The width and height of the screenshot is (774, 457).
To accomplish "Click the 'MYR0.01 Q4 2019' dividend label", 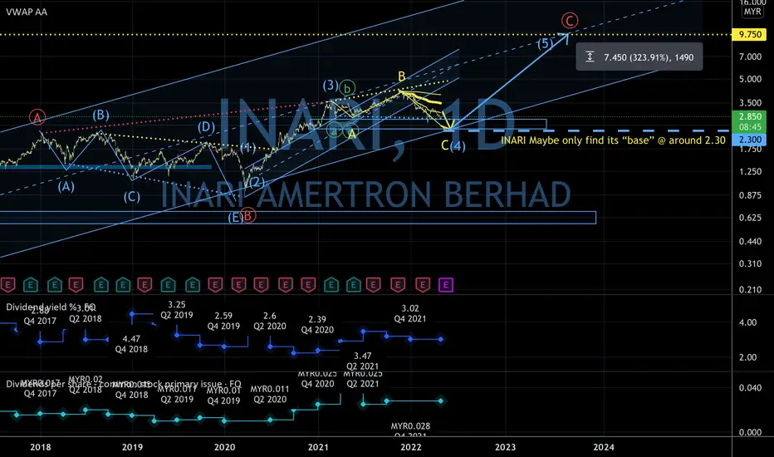I will pos(223,396).
